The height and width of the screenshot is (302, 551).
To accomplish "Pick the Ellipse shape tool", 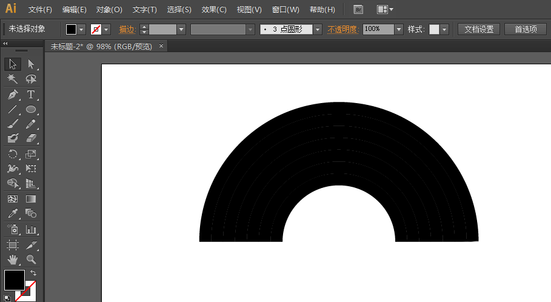I will pyautogui.click(x=31, y=110).
